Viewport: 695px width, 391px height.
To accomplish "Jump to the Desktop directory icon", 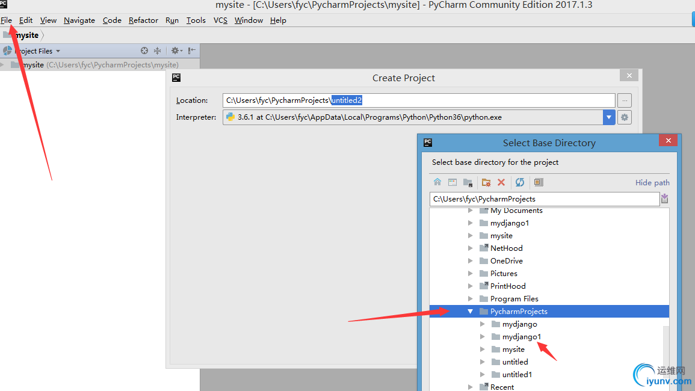I will click(453, 182).
